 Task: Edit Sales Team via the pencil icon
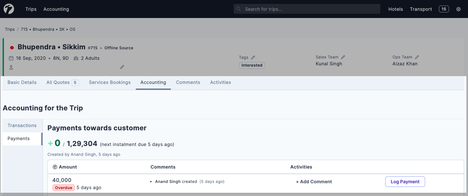coord(343,57)
